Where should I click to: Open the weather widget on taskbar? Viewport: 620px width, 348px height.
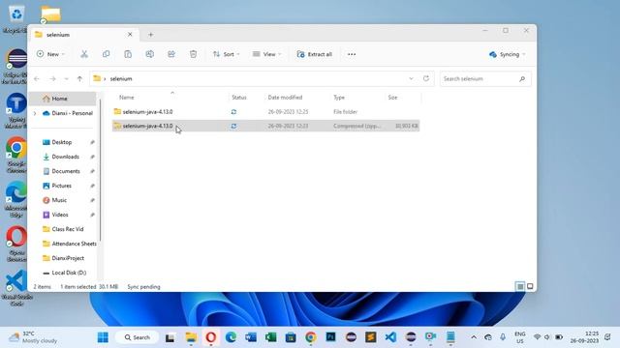coord(34,337)
